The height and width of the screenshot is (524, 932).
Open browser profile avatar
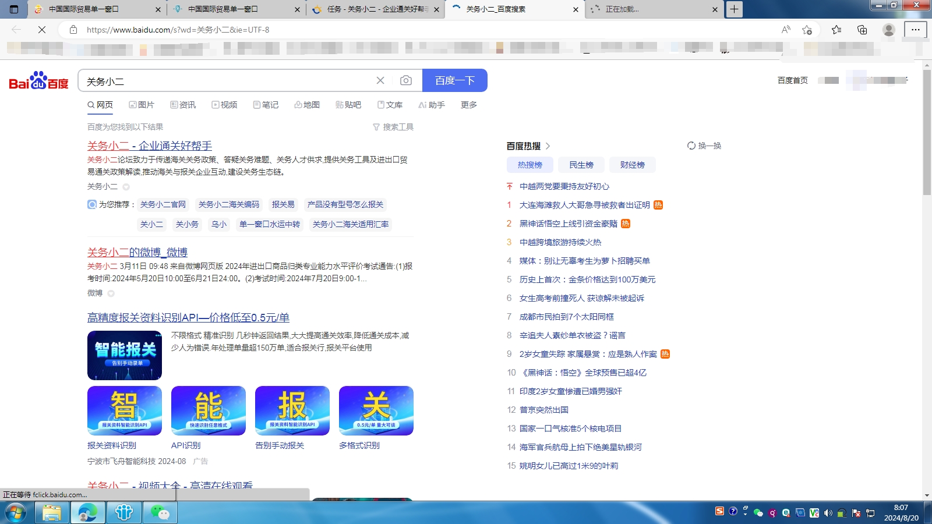pyautogui.click(x=888, y=30)
